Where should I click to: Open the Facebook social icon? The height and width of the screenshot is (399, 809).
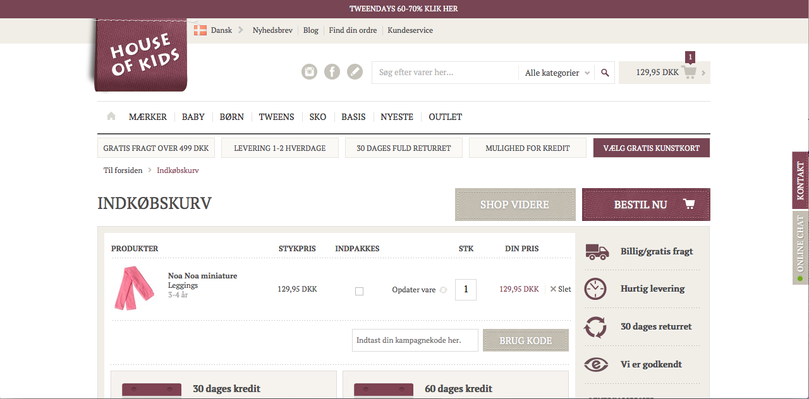(x=332, y=72)
